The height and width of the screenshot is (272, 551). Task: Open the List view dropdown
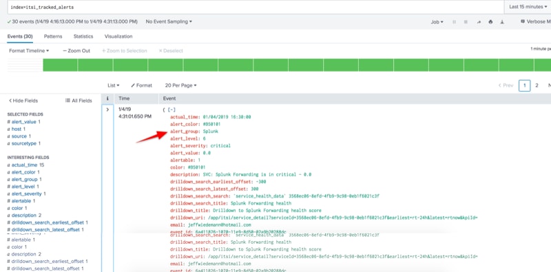click(x=114, y=85)
